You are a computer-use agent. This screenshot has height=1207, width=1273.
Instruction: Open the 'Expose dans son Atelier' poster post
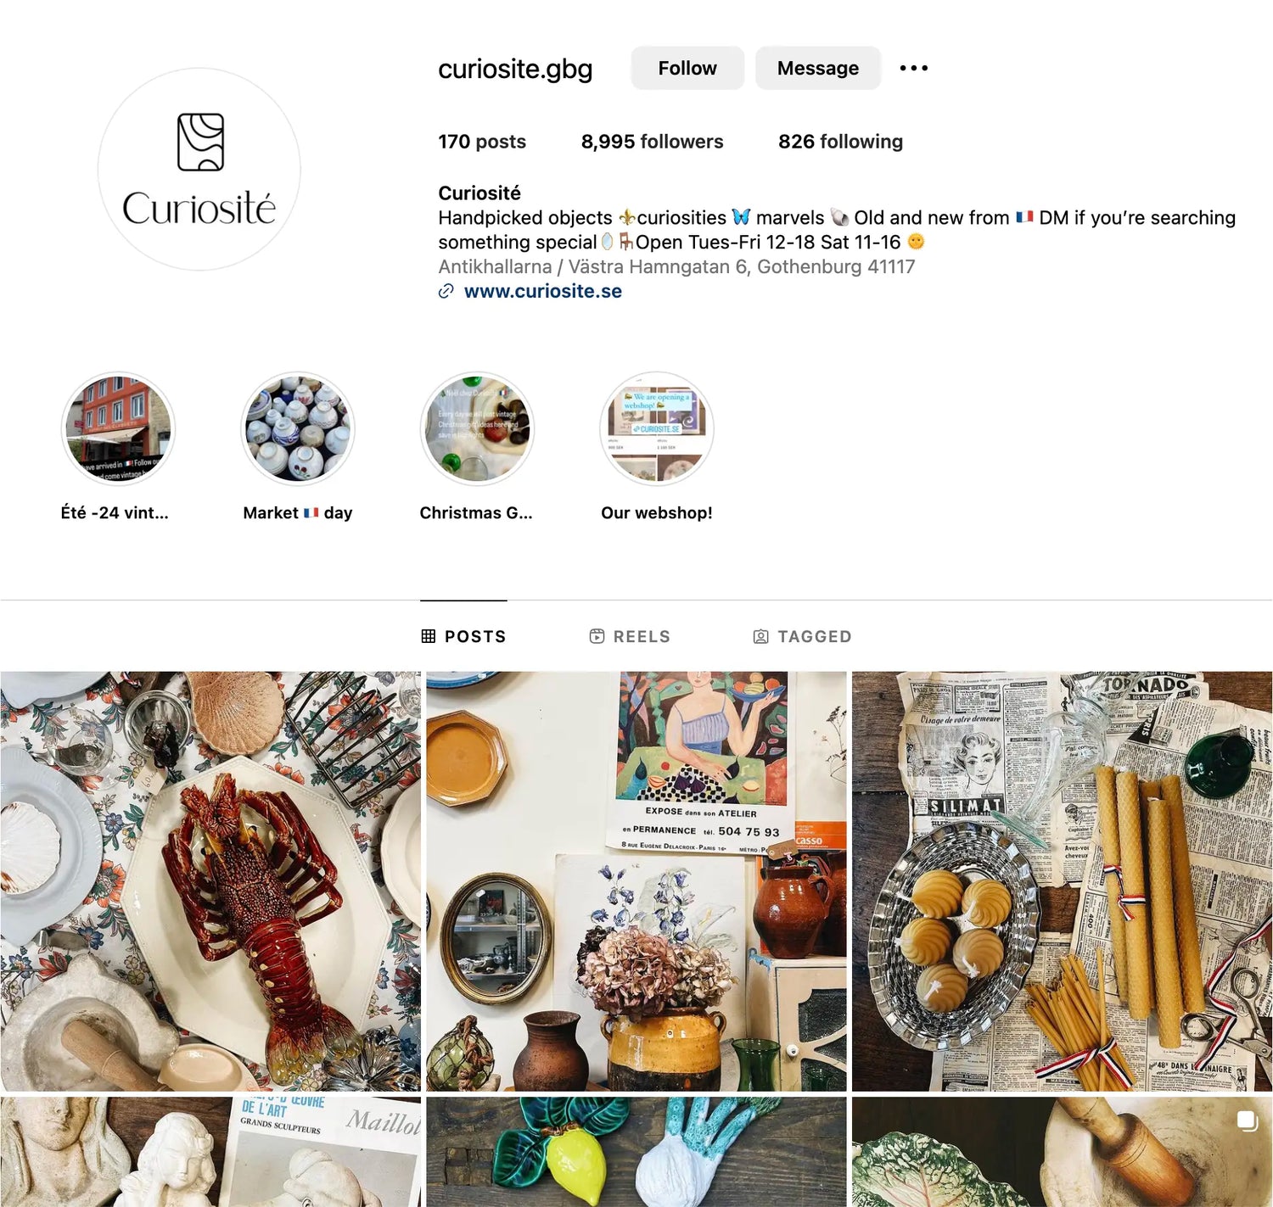(x=636, y=881)
